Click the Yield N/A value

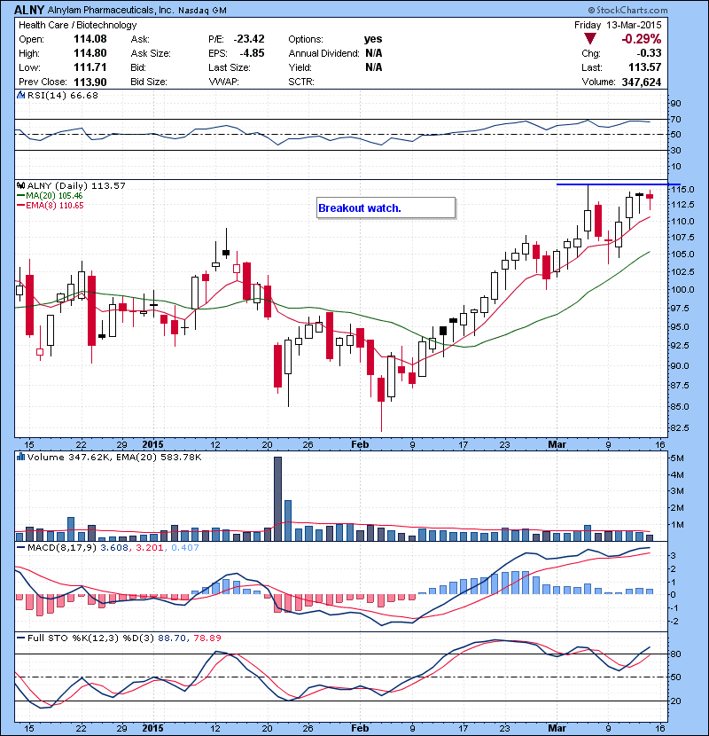click(373, 67)
